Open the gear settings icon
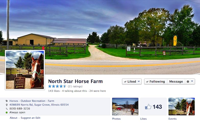Image resolution: width=200 pixels, height=123 pixels. pos(188,81)
